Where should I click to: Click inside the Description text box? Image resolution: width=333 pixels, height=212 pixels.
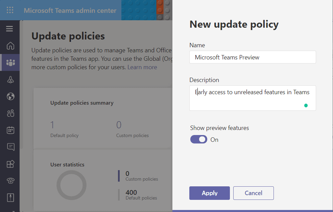click(252, 98)
